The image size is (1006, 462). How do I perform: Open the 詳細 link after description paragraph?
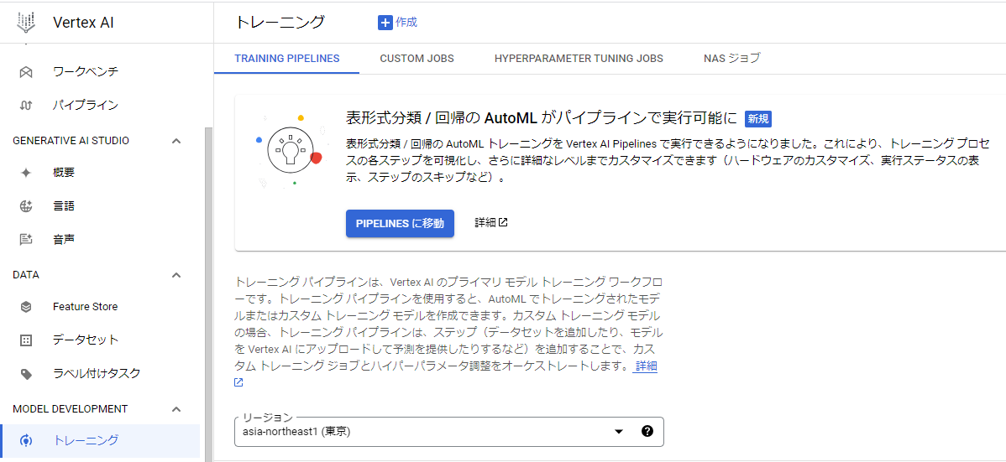pyautogui.click(x=646, y=366)
